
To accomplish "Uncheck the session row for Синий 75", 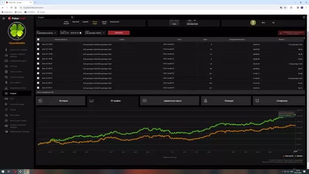I will tap(38, 78).
